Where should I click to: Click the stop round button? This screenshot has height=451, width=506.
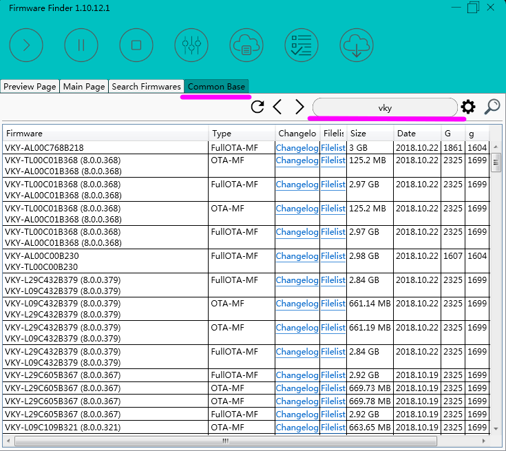pyautogui.click(x=136, y=45)
